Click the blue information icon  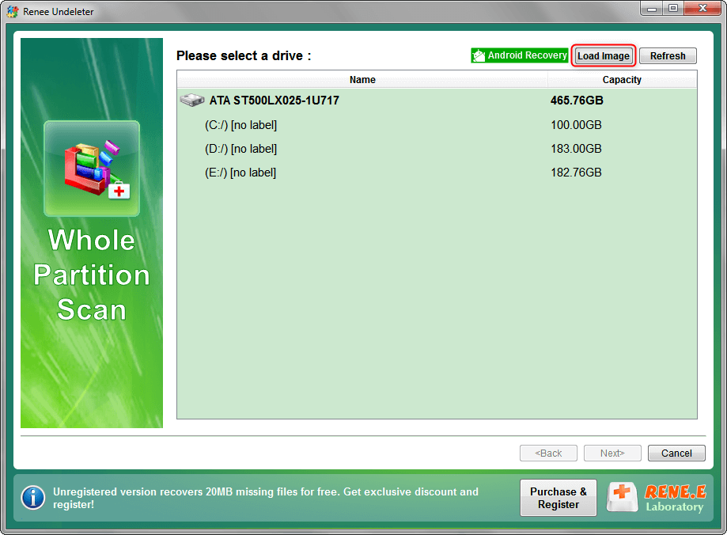32,498
